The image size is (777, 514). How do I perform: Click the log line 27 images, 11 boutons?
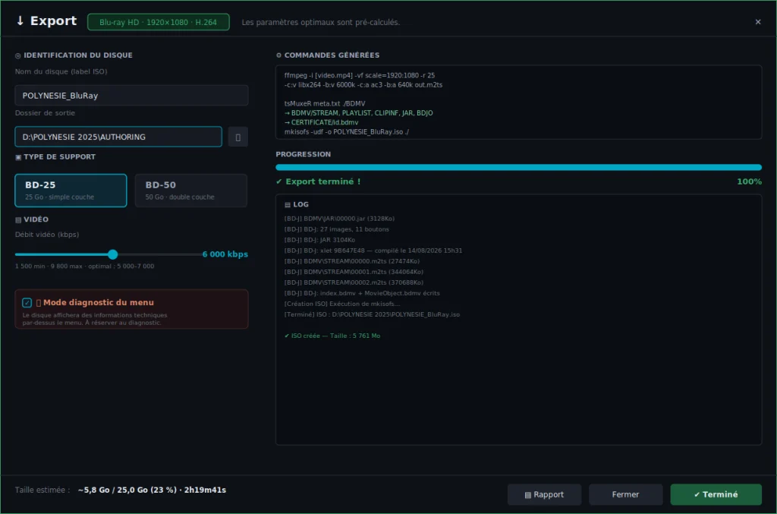click(336, 229)
